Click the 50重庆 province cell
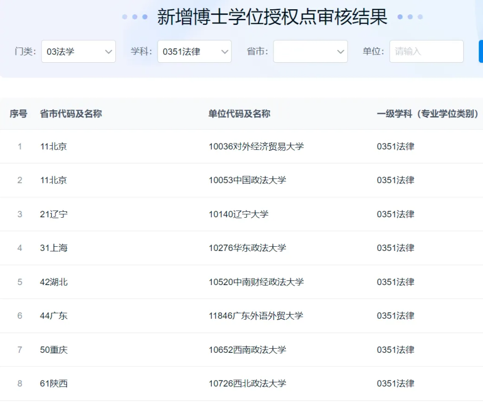Screen dimensions: 483x410 pyautogui.click(x=54, y=350)
